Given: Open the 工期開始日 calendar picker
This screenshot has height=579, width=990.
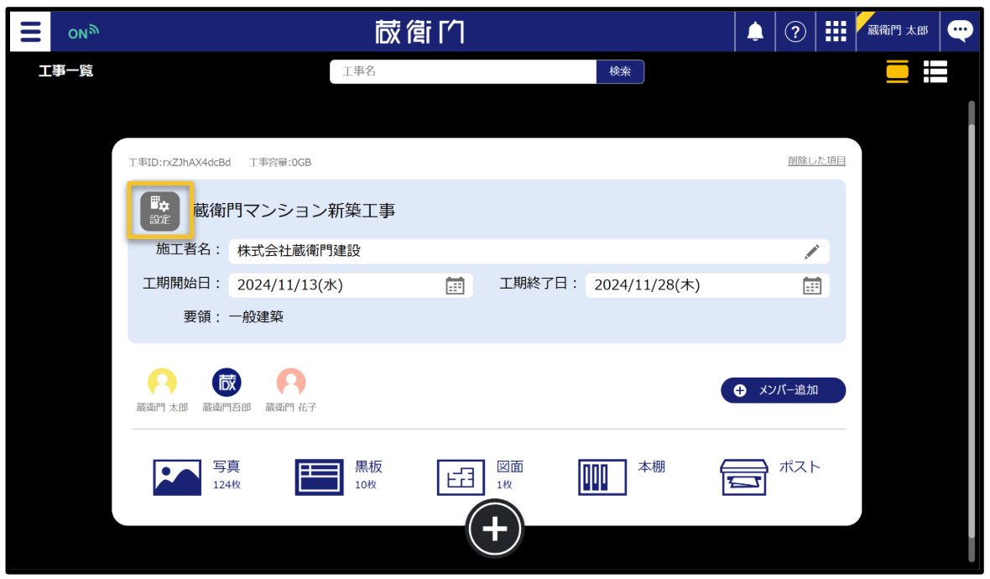Looking at the screenshot, I should (x=455, y=285).
